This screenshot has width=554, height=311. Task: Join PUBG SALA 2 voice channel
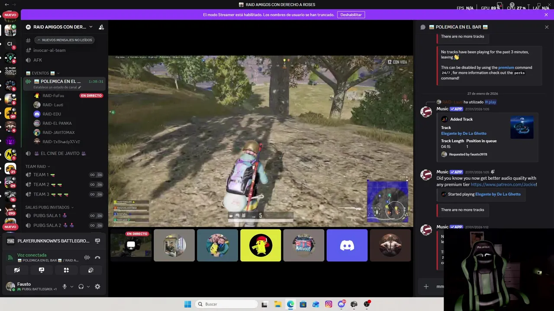[64, 225]
